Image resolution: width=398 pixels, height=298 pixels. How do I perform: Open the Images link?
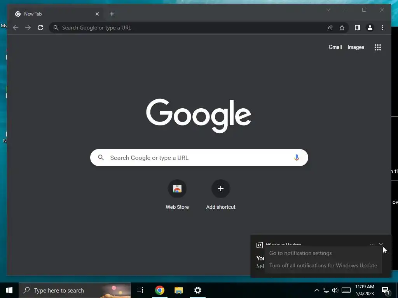coord(356,47)
